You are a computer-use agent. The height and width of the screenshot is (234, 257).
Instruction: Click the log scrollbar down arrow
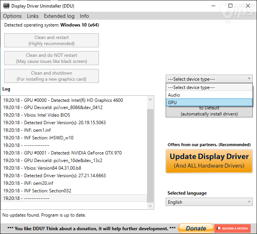coord(150,206)
